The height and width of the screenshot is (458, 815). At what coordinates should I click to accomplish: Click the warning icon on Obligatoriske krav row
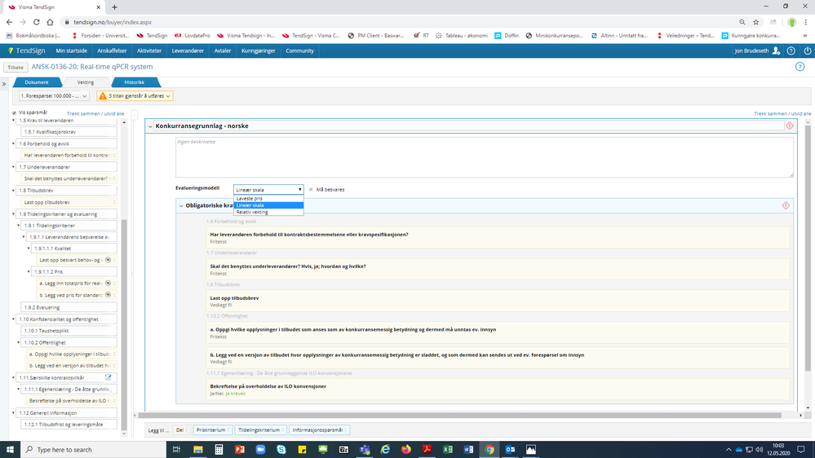click(x=786, y=205)
